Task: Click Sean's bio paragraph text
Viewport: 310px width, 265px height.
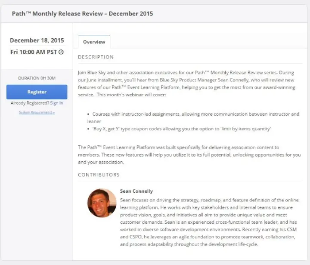Action: point(209,222)
